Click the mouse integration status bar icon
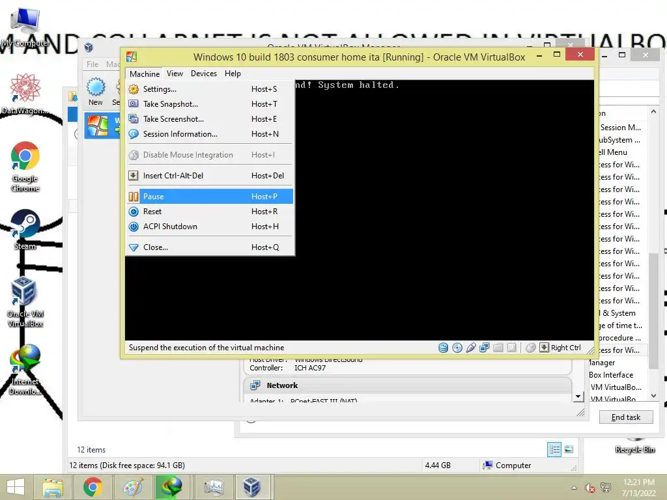The image size is (667, 500). click(x=530, y=348)
